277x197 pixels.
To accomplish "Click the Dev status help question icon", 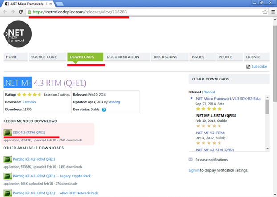I will pyautogui.click(x=104, y=109).
